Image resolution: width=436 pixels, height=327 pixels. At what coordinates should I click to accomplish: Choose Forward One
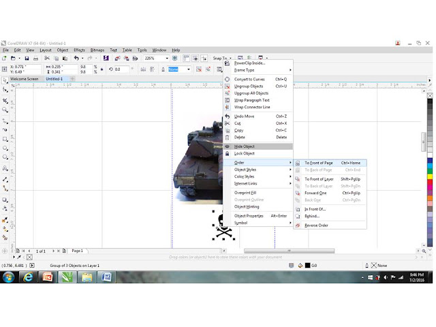tap(330, 193)
